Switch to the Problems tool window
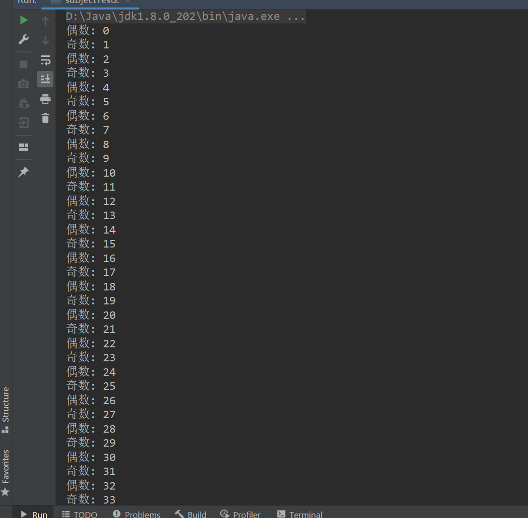The height and width of the screenshot is (518, 528). point(137,514)
